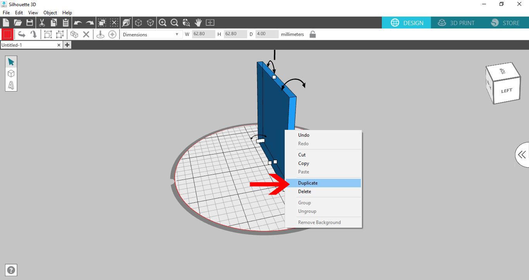Delete object with the X toolbar icon
The height and width of the screenshot is (280, 529).
click(86, 34)
